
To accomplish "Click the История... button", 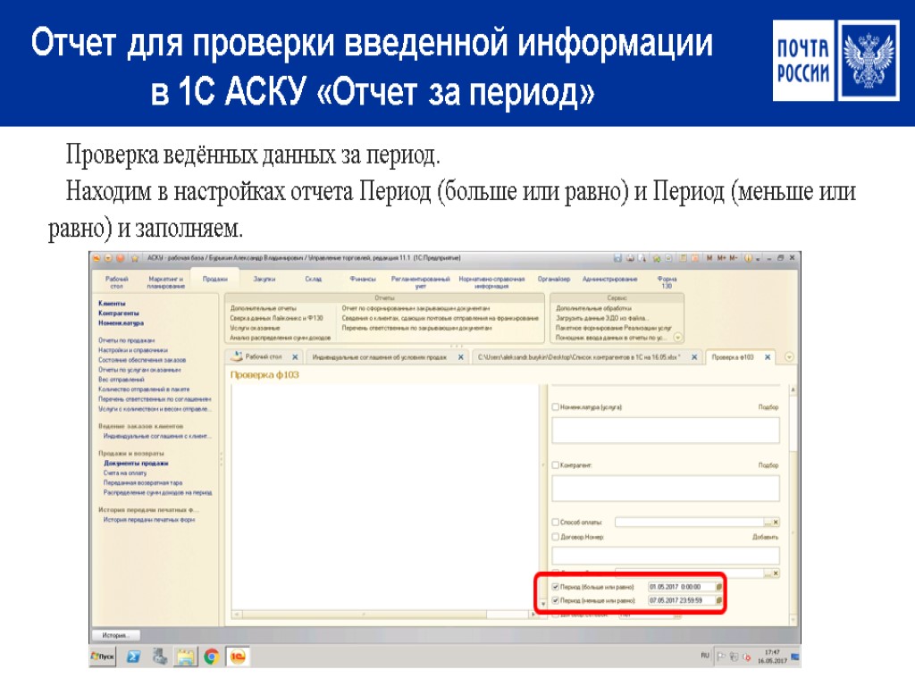I will (x=115, y=635).
